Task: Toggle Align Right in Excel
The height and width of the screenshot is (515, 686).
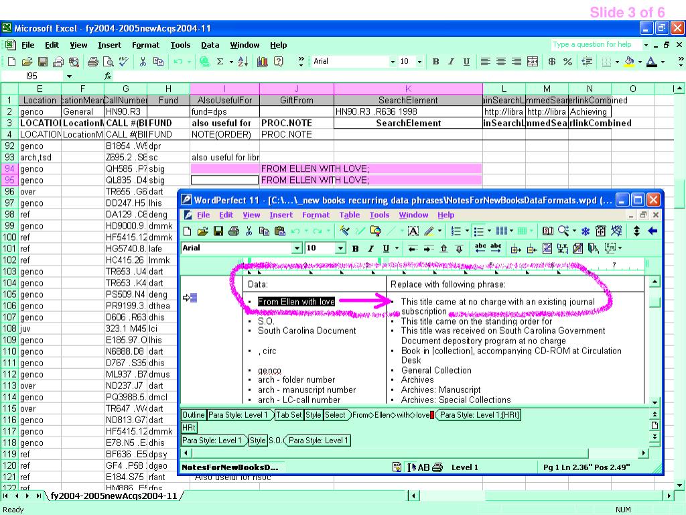Action: click(517, 62)
